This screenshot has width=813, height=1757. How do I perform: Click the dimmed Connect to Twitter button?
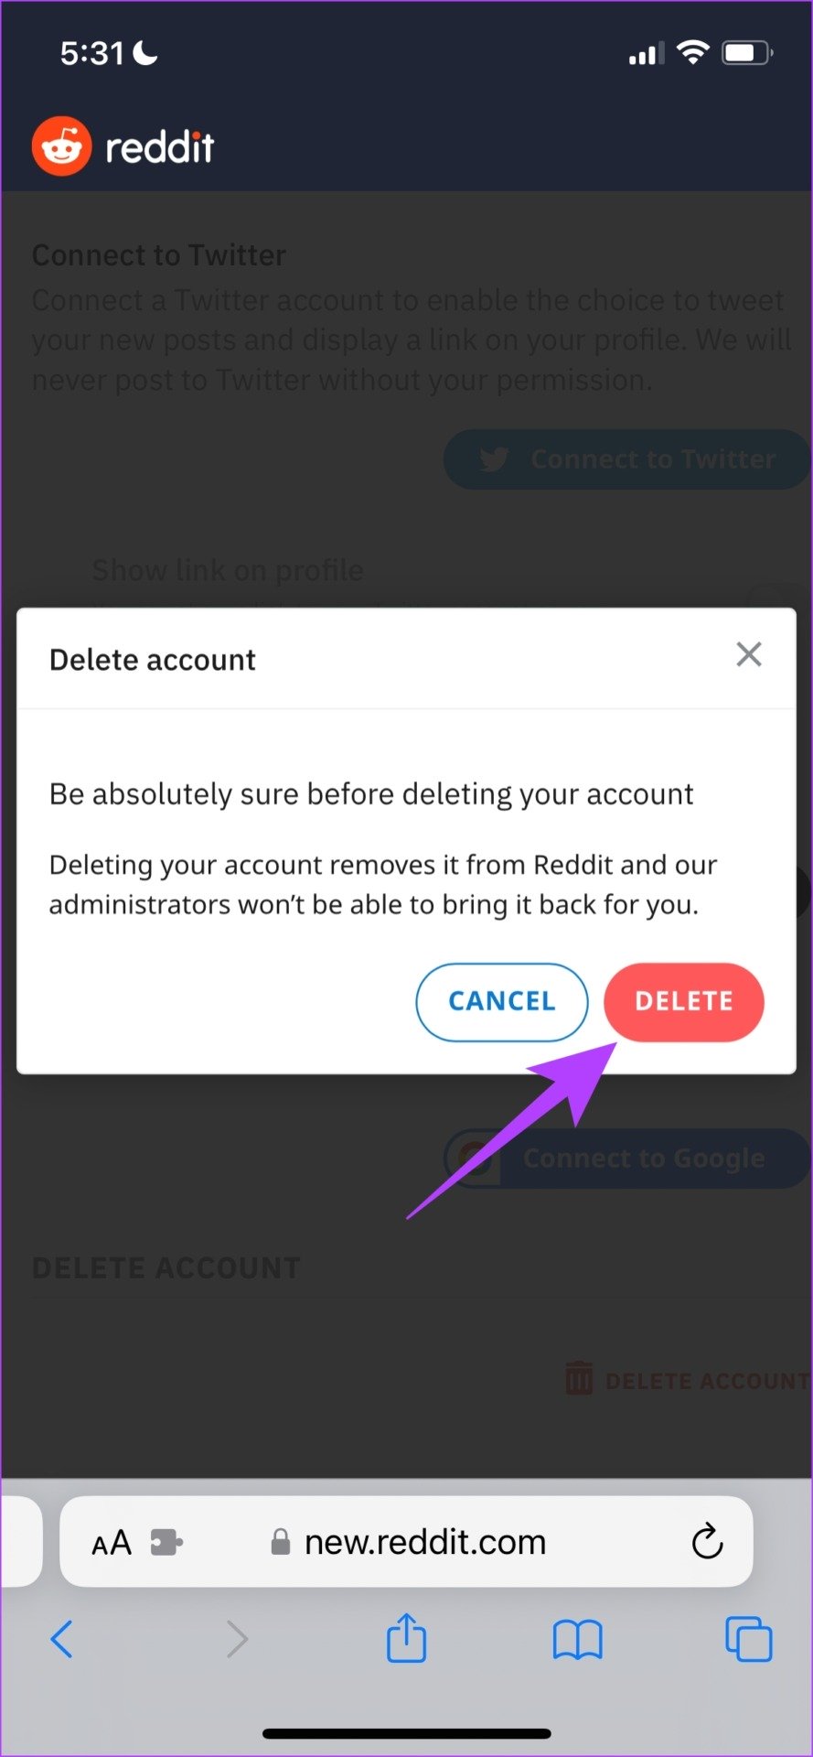627,458
